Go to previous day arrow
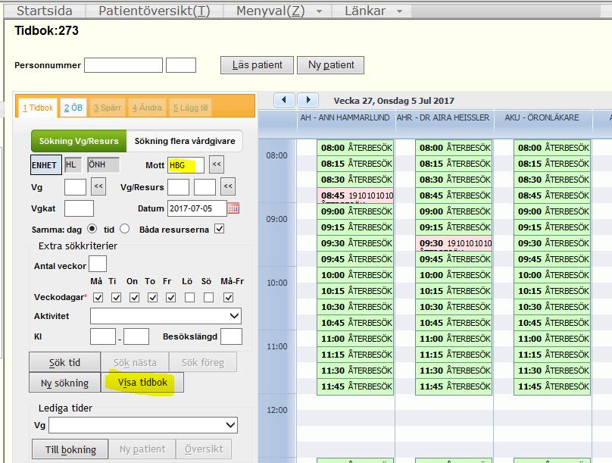The image size is (612, 463). click(284, 100)
